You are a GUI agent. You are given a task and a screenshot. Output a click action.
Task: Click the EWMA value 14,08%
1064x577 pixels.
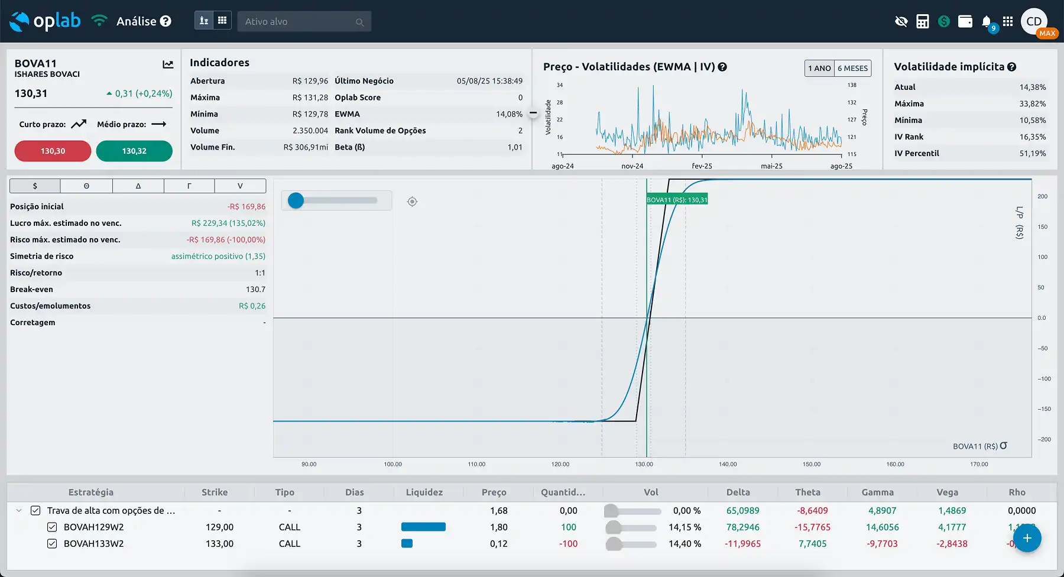[x=509, y=114]
